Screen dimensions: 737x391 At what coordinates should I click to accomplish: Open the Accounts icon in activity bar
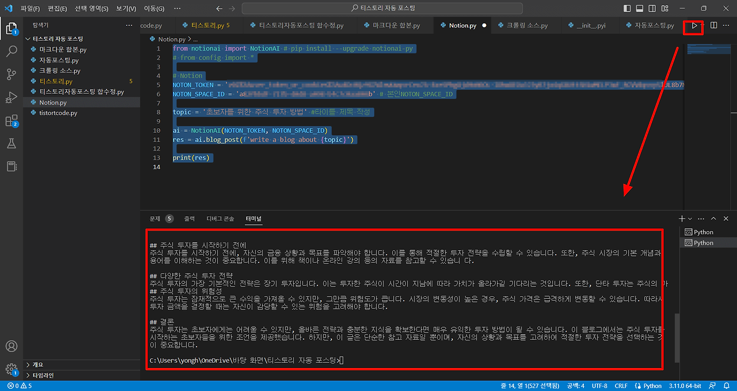click(x=11, y=346)
